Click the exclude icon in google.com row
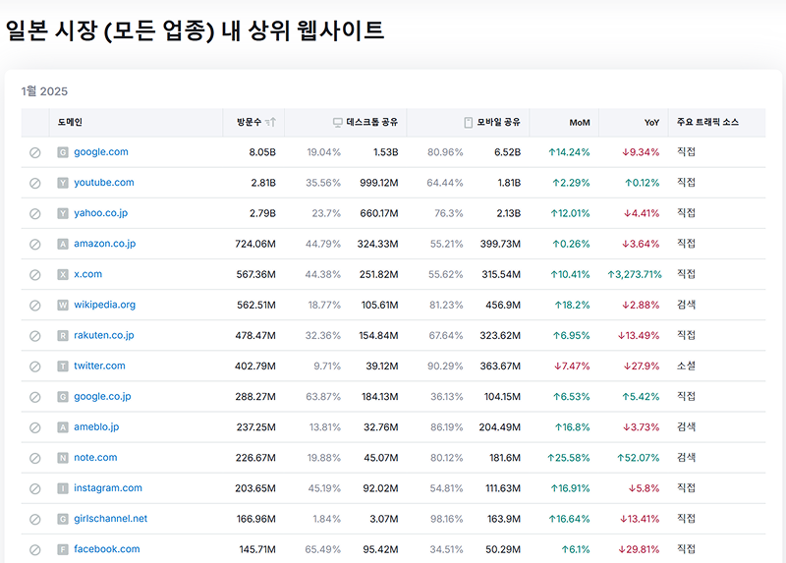Image resolution: width=786 pixels, height=563 pixels. coord(34,152)
